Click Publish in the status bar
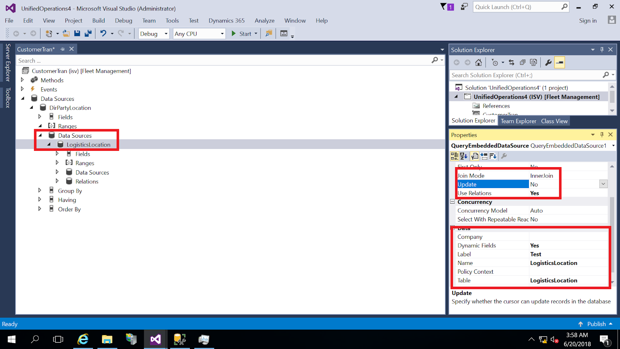Image resolution: width=620 pixels, height=349 pixels. (x=596, y=324)
